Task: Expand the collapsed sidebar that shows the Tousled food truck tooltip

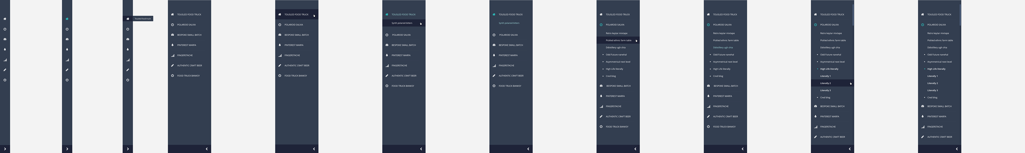Action: tap(128, 149)
